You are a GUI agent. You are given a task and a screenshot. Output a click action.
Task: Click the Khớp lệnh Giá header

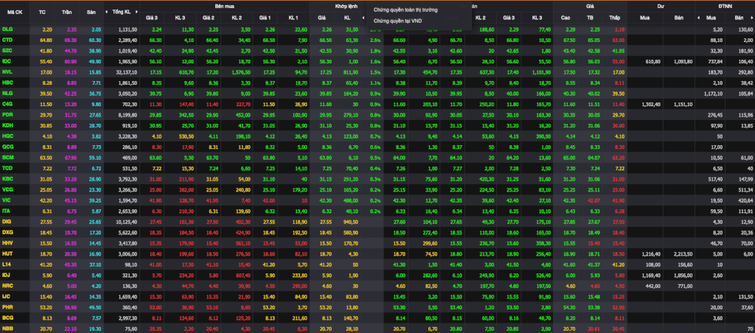coord(321,18)
